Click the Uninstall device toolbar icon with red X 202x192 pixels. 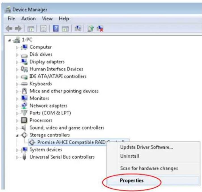100,28
